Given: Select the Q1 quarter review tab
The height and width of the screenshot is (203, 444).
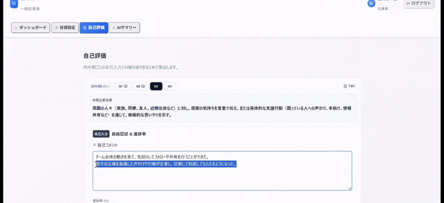Looking at the screenshot, I should pos(123,87).
